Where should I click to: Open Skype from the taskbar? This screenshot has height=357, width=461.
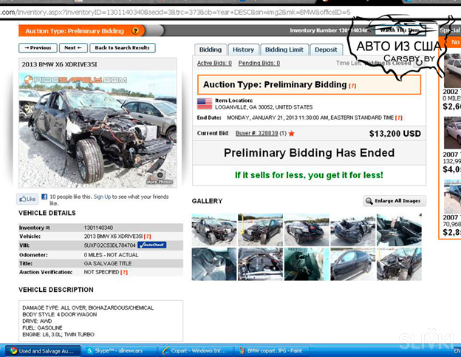[x=111, y=350]
